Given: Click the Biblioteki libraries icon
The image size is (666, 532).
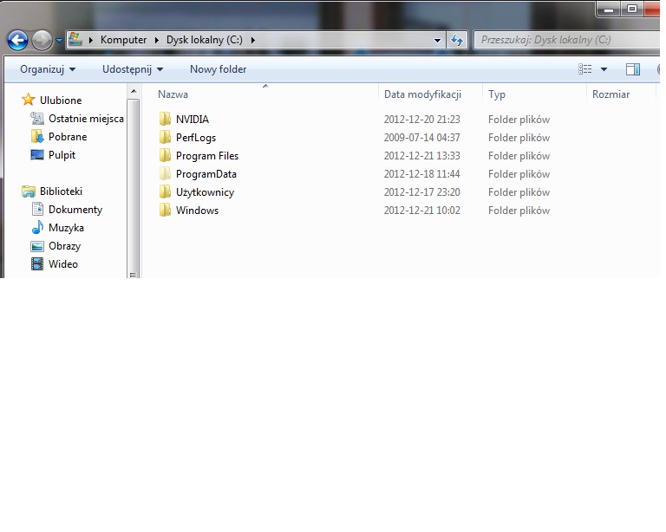Looking at the screenshot, I should 29,191.
